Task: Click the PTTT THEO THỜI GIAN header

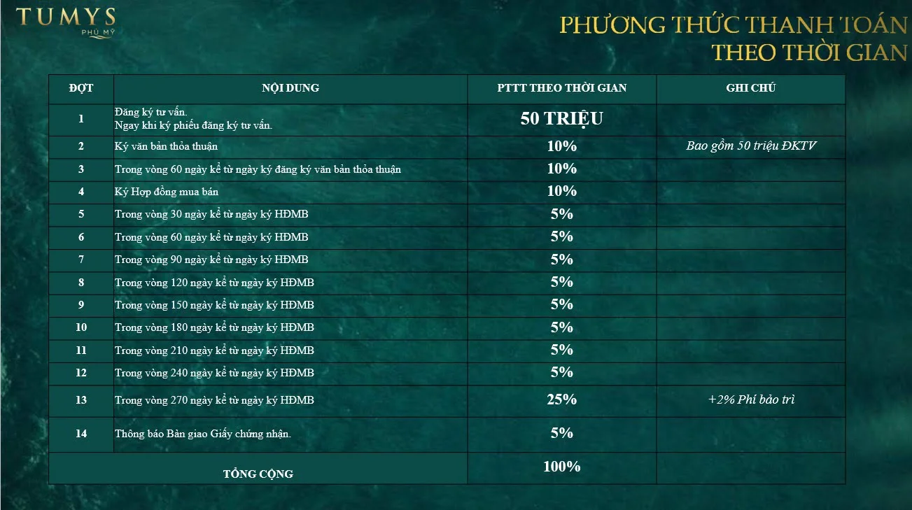Action: (x=562, y=88)
